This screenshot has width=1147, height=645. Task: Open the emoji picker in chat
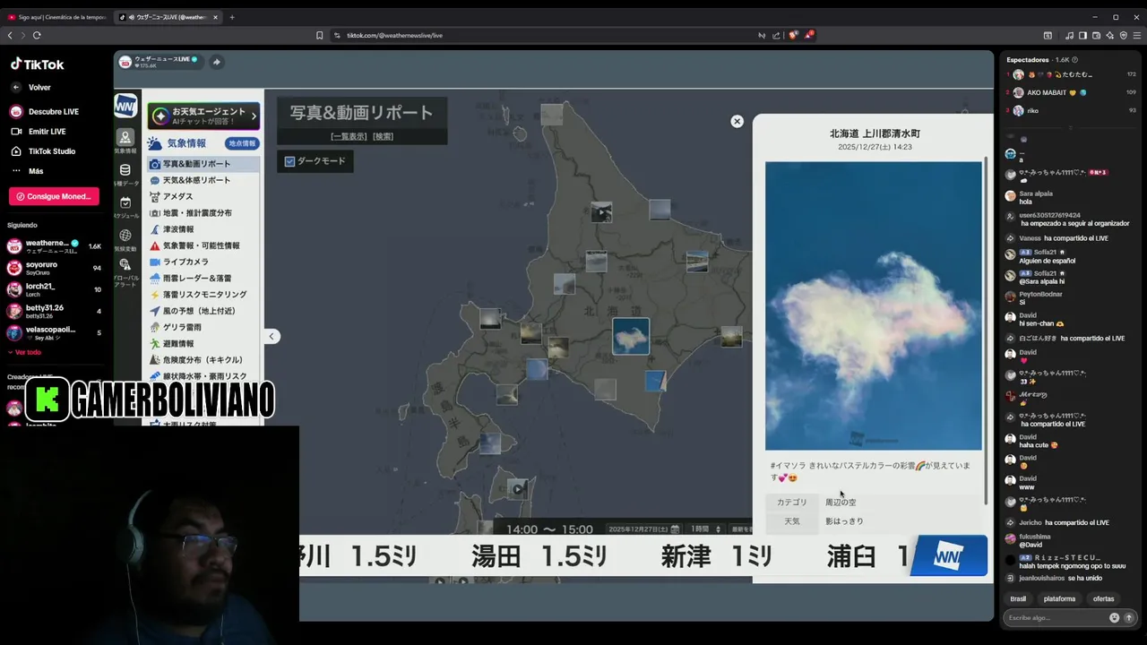tap(1114, 617)
